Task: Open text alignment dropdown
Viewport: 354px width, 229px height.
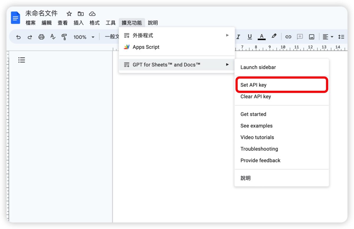Action: [328, 37]
